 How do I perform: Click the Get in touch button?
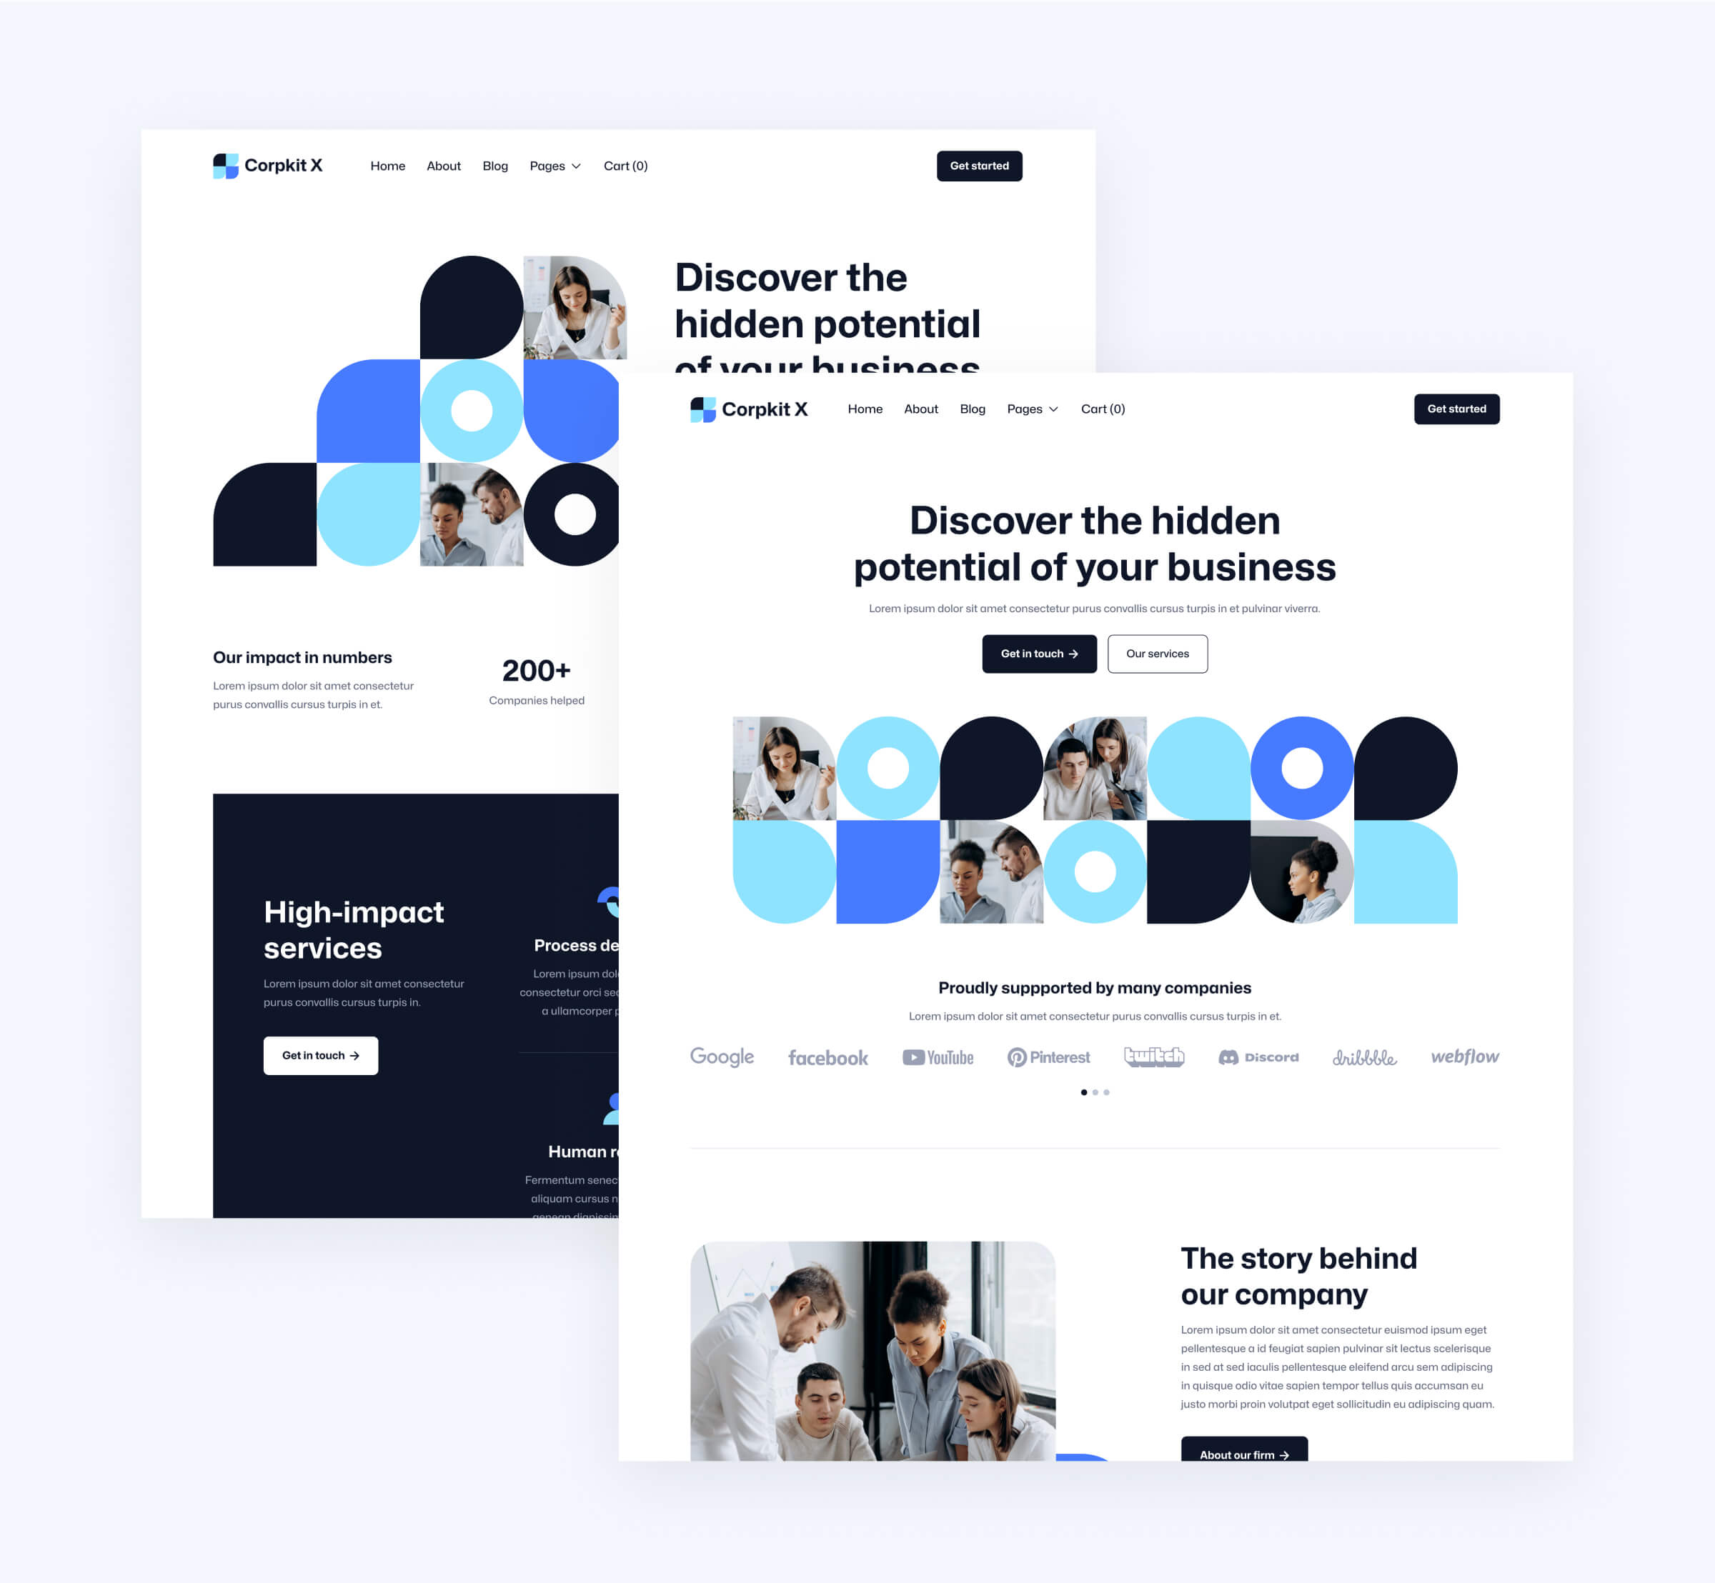point(1037,654)
